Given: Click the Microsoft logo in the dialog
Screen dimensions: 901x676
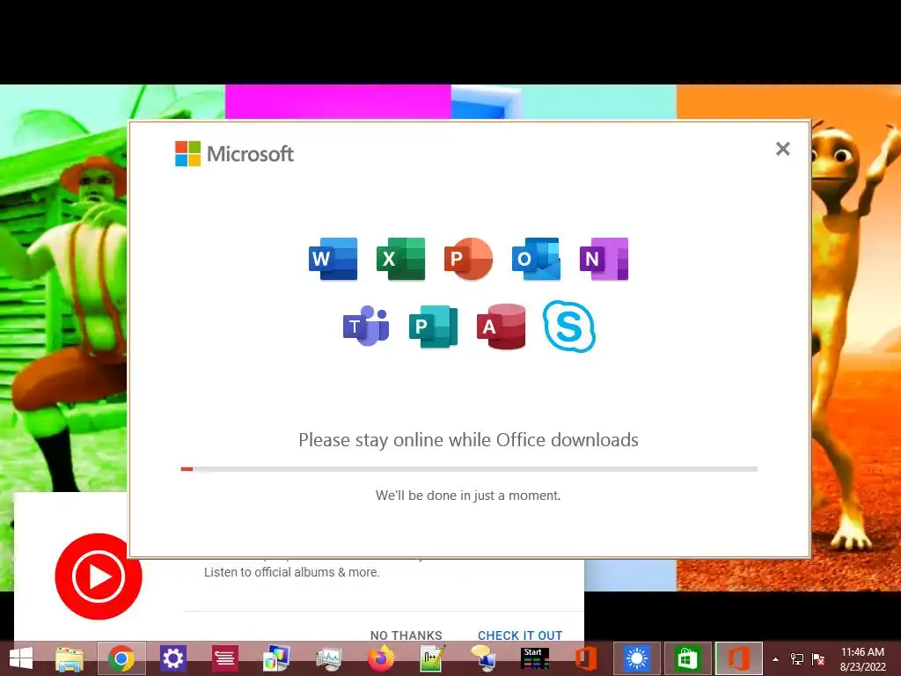Looking at the screenshot, I should (234, 153).
